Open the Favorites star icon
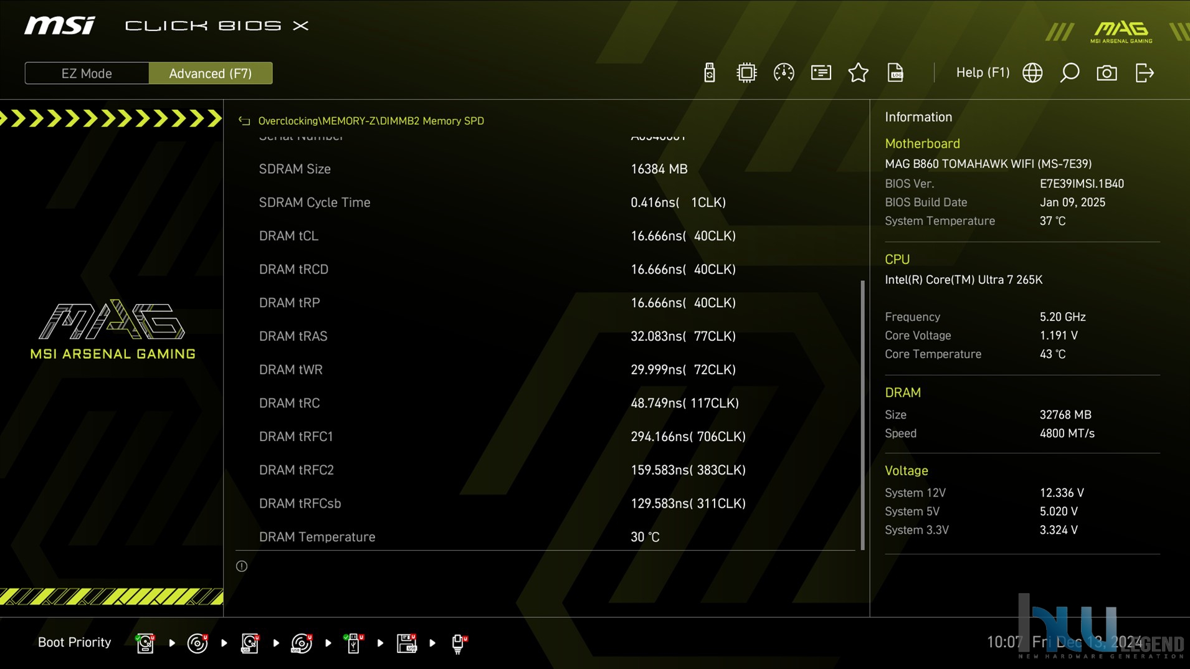 point(858,73)
